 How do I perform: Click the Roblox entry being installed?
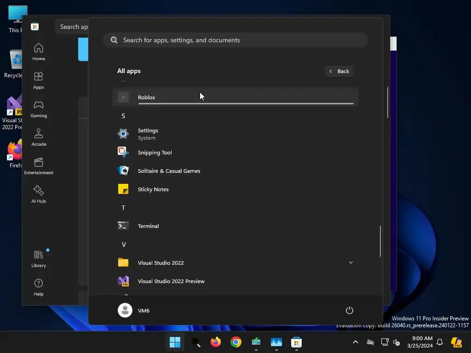[235, 97]
